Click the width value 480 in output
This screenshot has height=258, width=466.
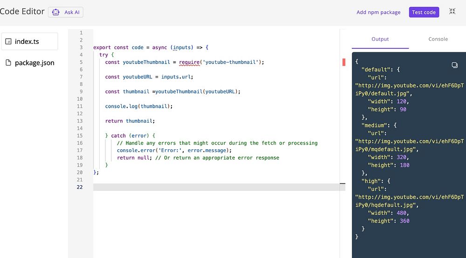click(x=401, y=213)
